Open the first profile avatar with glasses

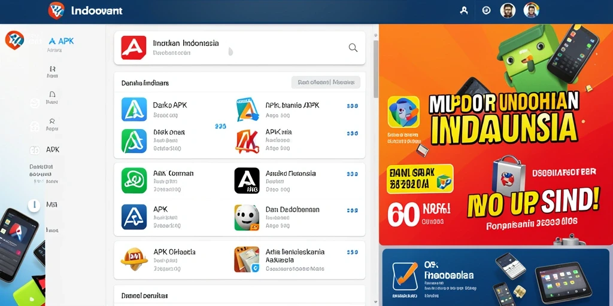(508, 11)
